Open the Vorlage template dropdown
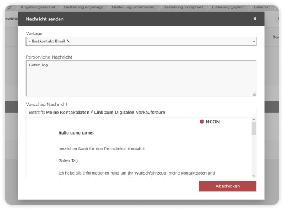Viewport: 284px width, 210px height. coord(141,41)
